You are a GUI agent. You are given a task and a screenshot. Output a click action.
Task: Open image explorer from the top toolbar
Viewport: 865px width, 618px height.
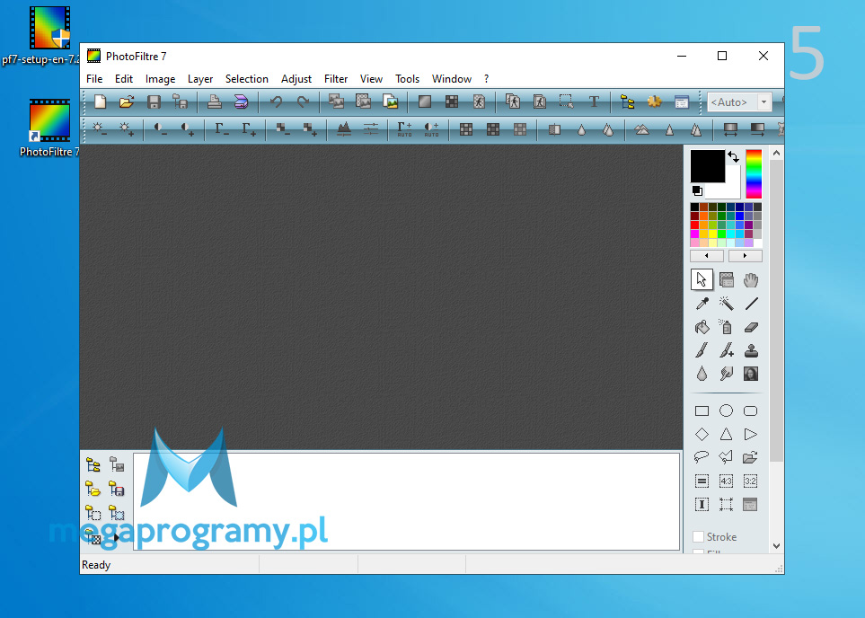click(x=627, y=102)
